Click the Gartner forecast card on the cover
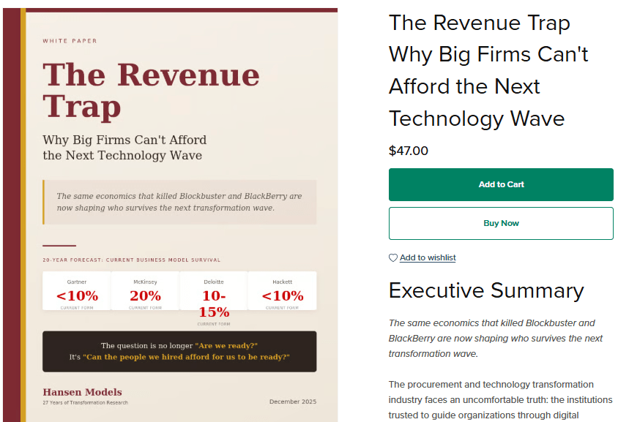Image resolution: width=618 pixels, height=422 pixels. click(x=77, y=291)
